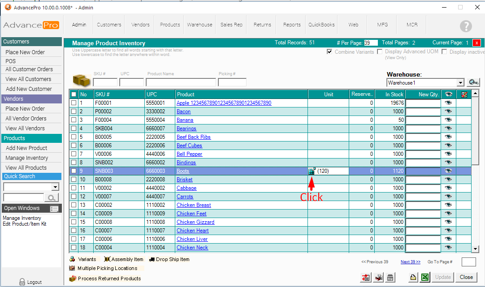Go to Next 39 records
The height and width of the screenshot is (287, 485).
(x=410, y=262)
